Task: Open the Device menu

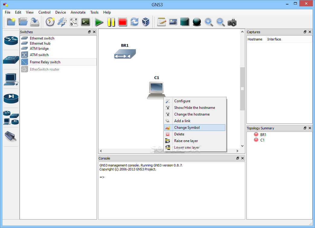Action: tap(60, 12)
